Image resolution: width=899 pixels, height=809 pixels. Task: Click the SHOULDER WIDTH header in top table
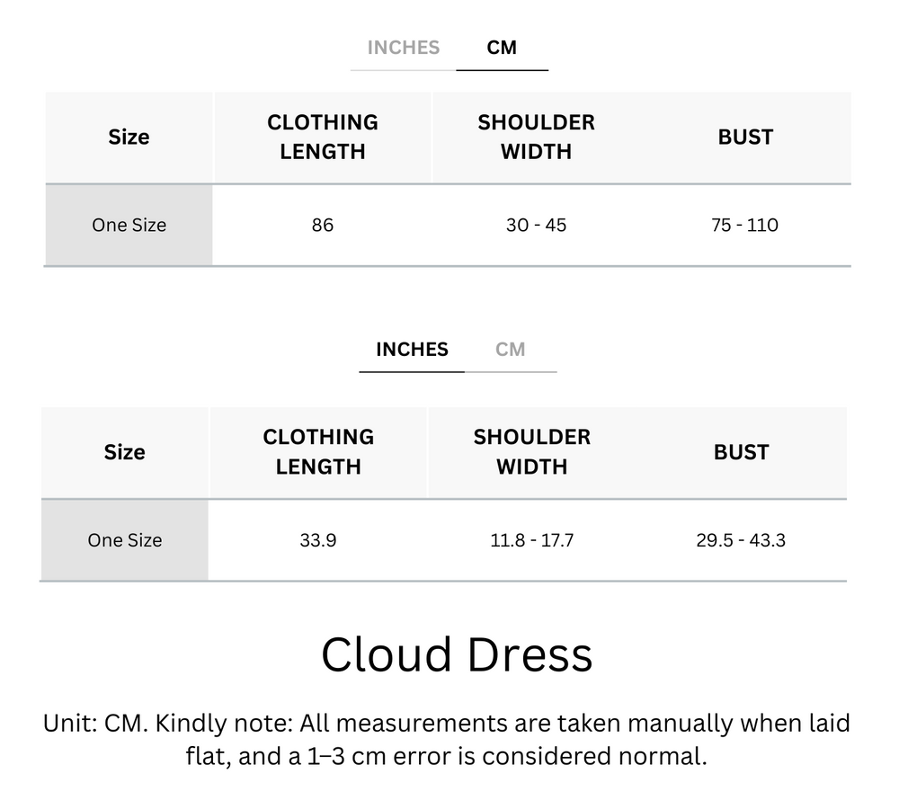point(536,137)
